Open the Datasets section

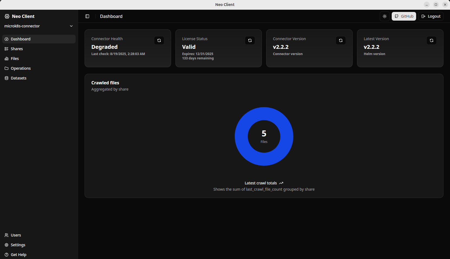[x=18, y=78]
